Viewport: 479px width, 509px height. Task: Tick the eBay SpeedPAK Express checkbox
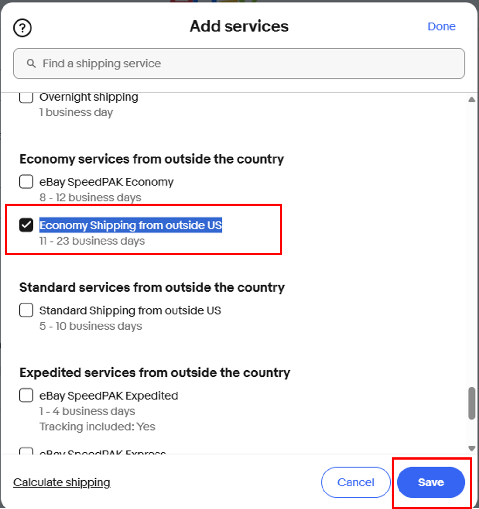point(26,451)
